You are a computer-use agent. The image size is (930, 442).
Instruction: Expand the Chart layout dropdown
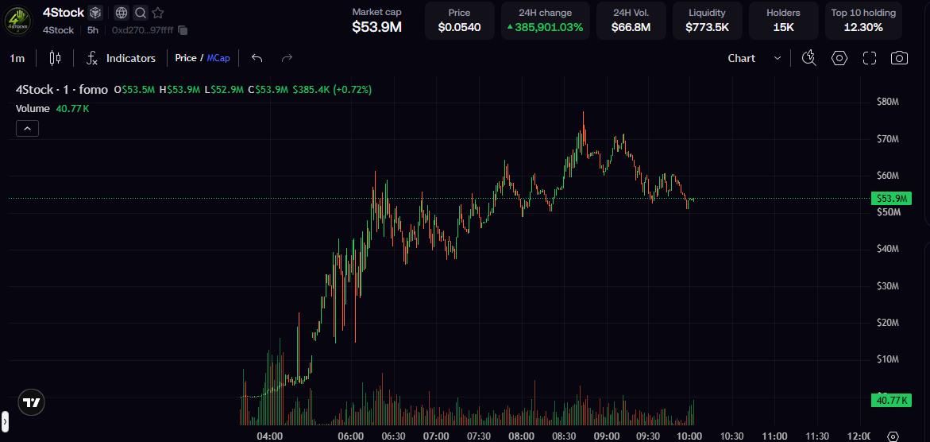coord(754,58)
